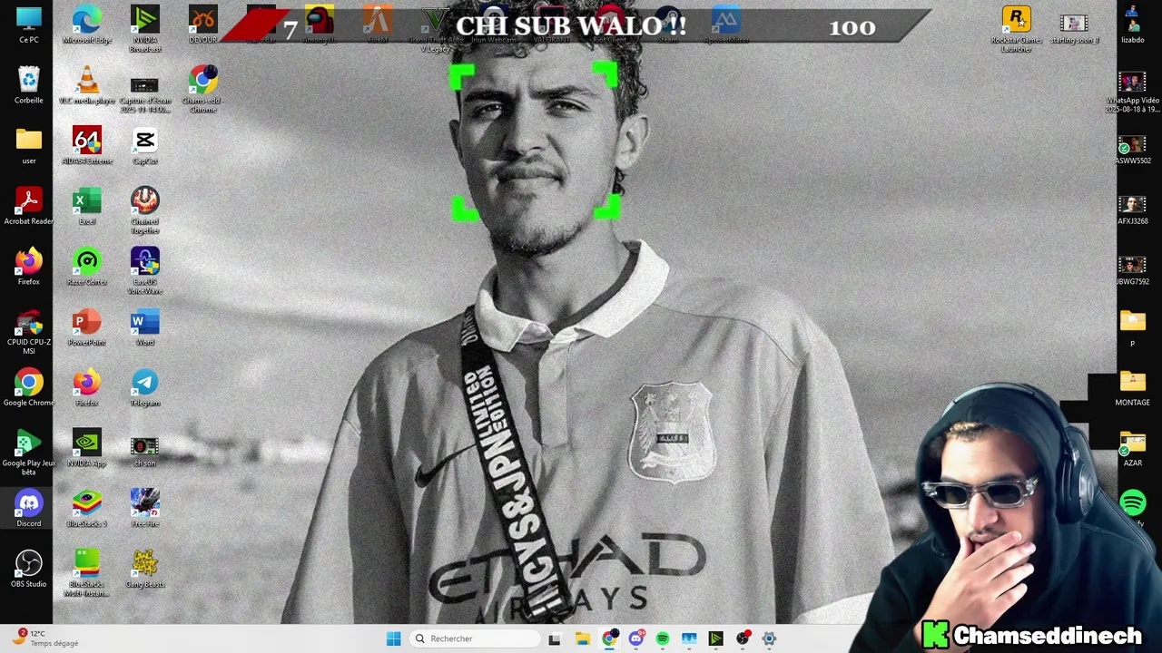The image size is (1162, 653).
Task: Launch AIDA64 Extreme
Action: [x=86, y=146]
